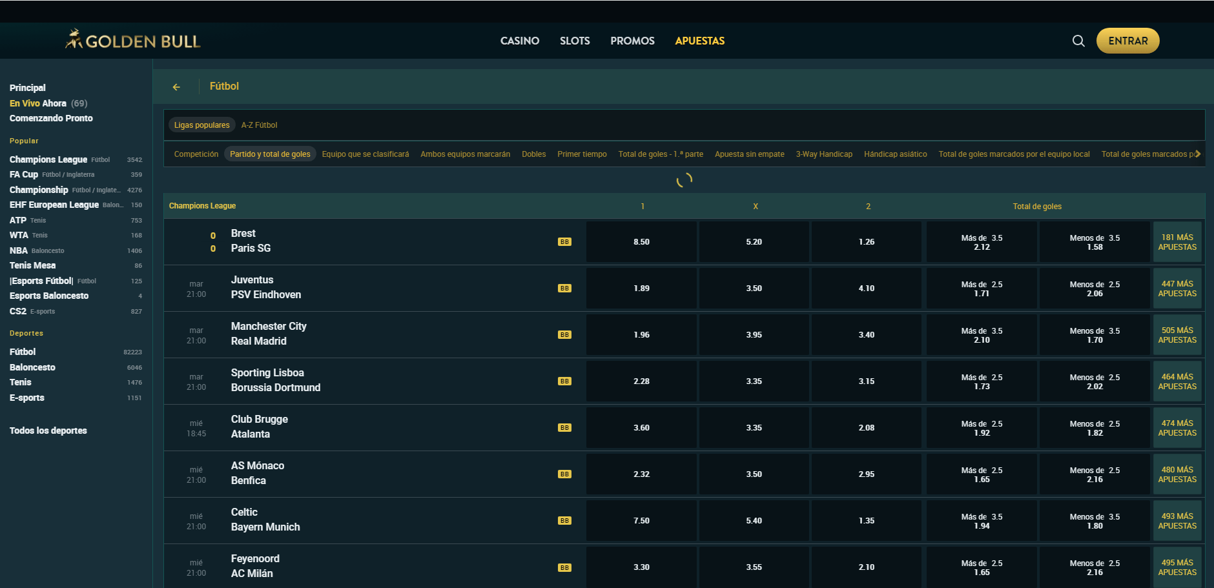Bet on Brest win at 8.50
1214x588 pixels.
tap(641, 242)
